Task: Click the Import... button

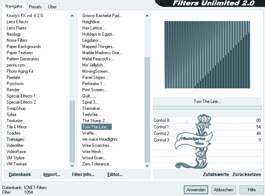Action: pyautogui.click(x=52, y=175)
